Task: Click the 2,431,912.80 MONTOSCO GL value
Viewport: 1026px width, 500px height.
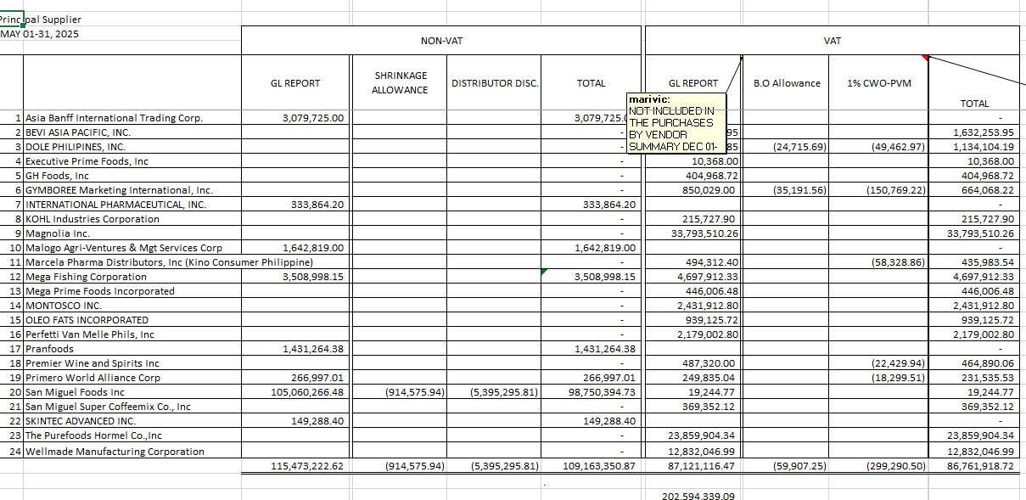Action: coord(694,306)
